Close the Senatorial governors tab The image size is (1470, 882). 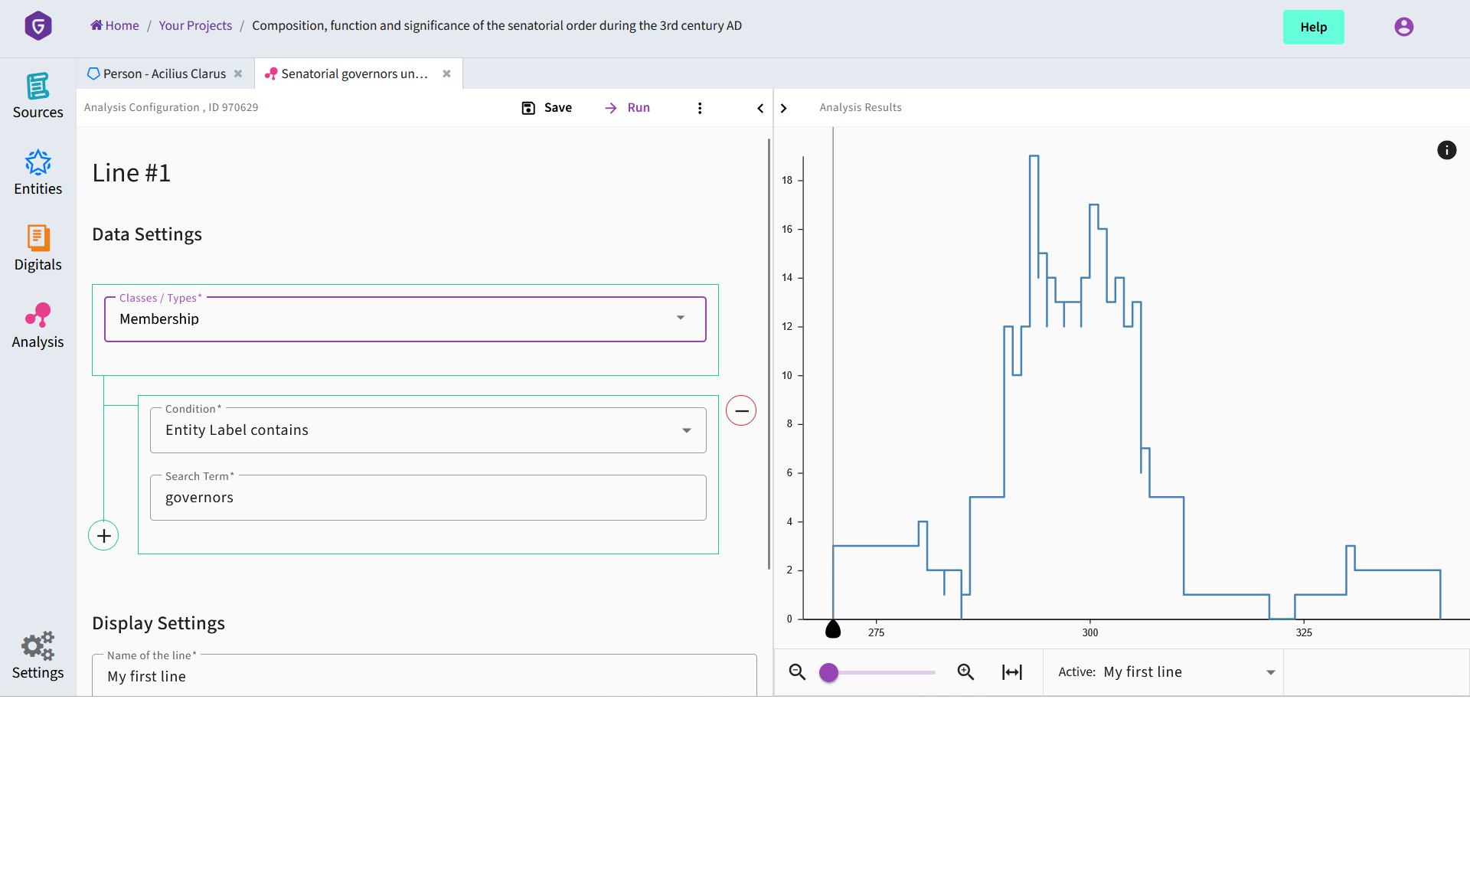tap(446, 73)
